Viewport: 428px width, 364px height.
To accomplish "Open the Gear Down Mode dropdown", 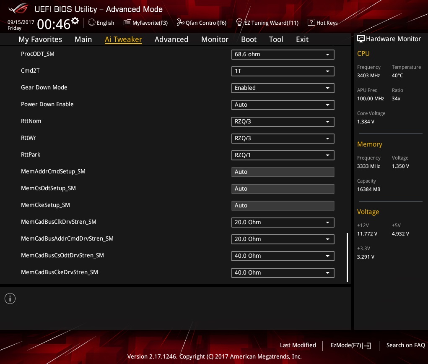I will pos(283,88).
